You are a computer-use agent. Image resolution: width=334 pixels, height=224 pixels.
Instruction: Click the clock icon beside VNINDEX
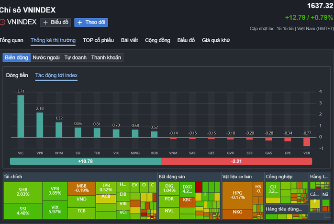2,22
